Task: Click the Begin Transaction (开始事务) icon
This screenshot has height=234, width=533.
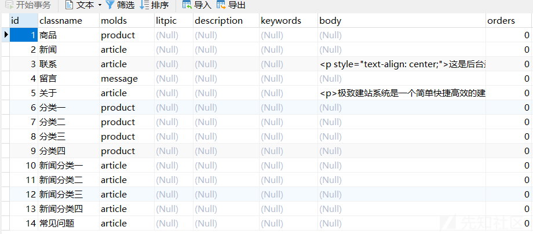Action: coord(8,5)
